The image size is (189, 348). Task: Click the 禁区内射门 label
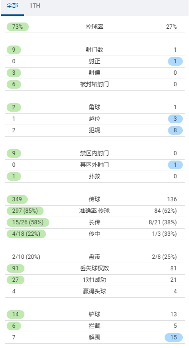94,153
